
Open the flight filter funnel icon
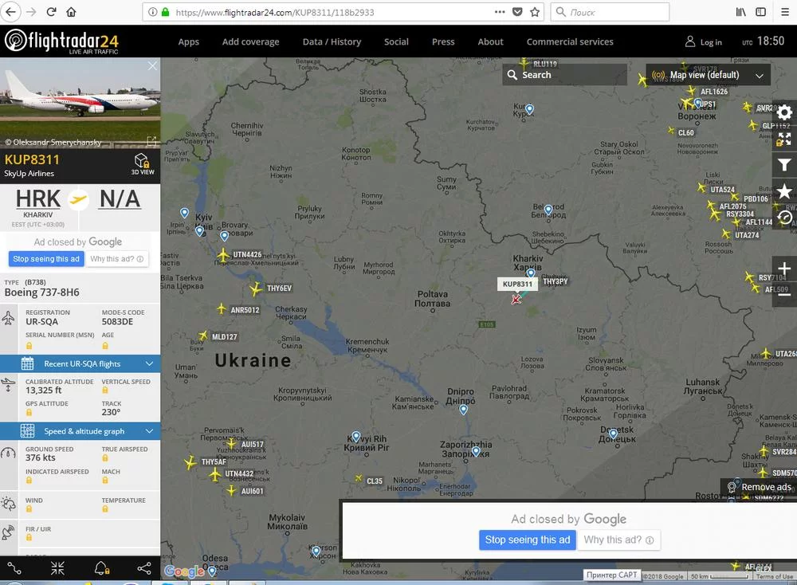[784, 165]
